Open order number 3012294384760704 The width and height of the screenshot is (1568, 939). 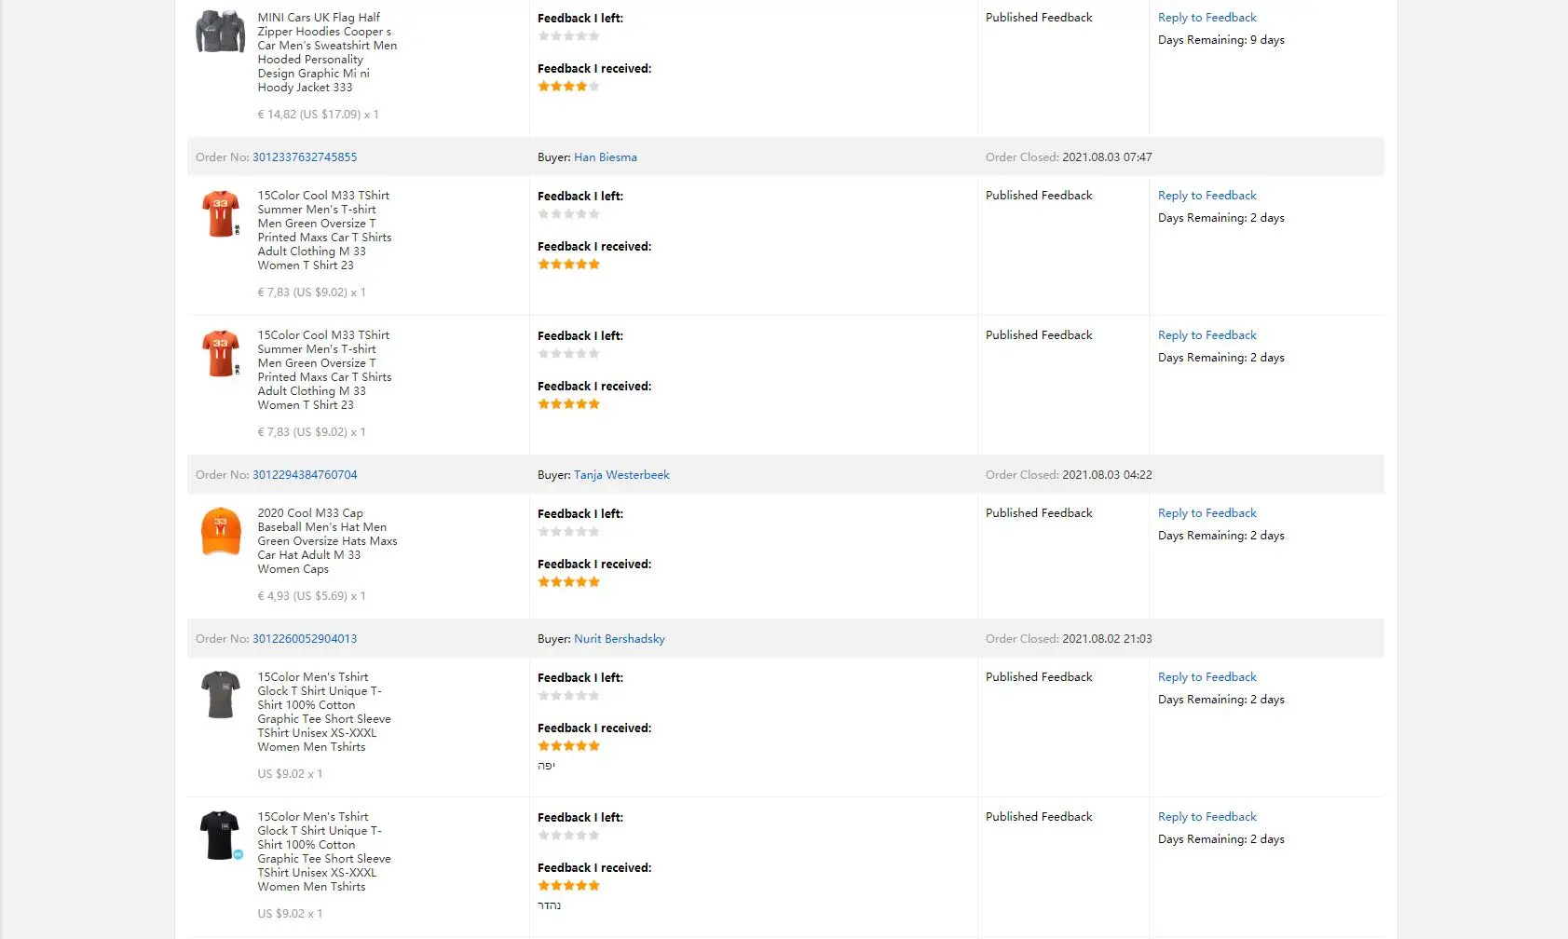click(305, 475)
